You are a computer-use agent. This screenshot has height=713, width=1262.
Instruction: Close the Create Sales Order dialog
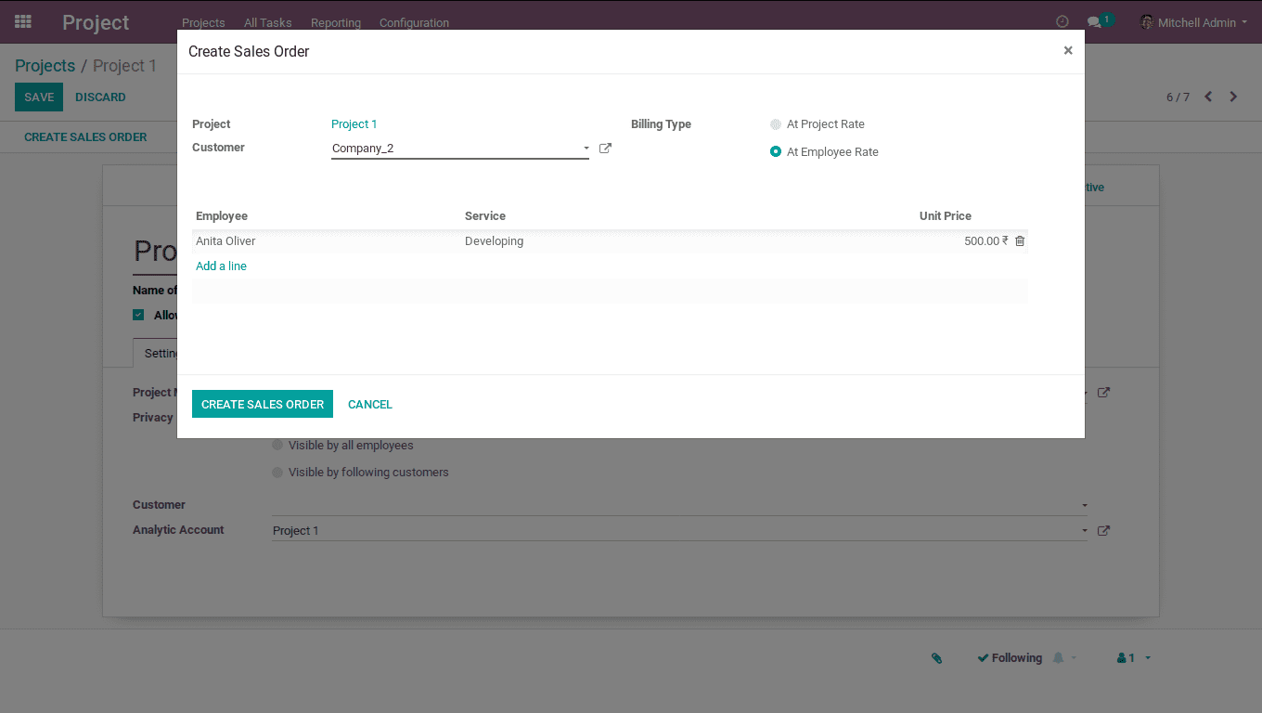(1068, 51)
